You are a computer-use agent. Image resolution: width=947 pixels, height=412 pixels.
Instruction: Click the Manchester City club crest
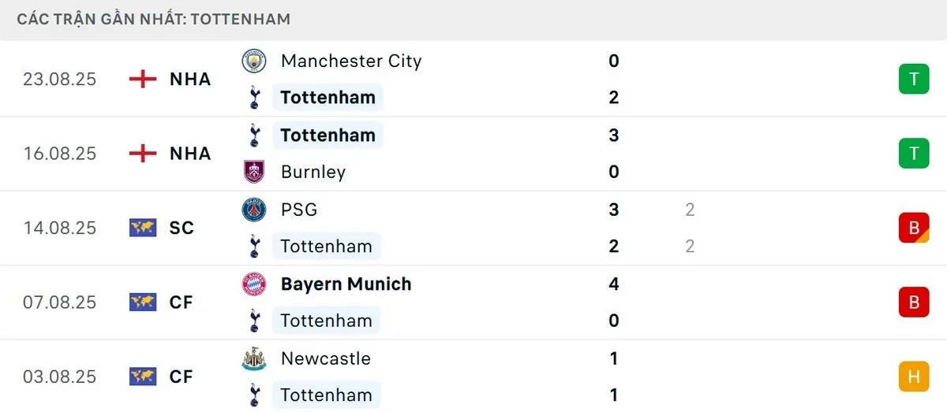(x=254, y=61)
